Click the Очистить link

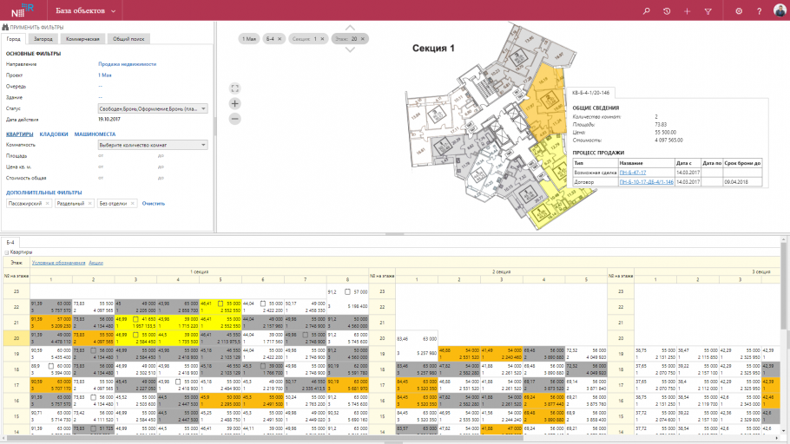point(153,203)
